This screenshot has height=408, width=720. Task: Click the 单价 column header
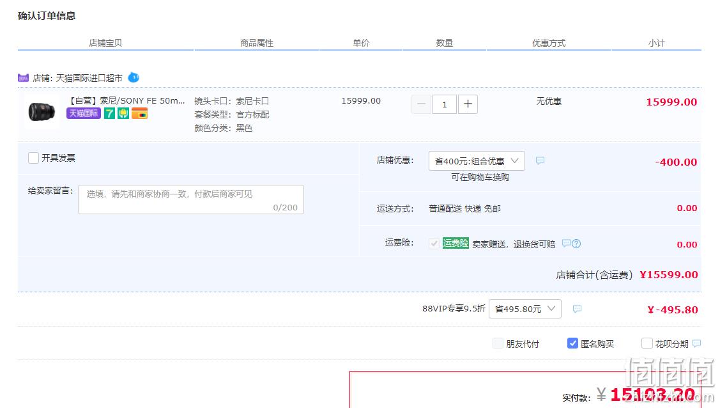pos(361,43)
